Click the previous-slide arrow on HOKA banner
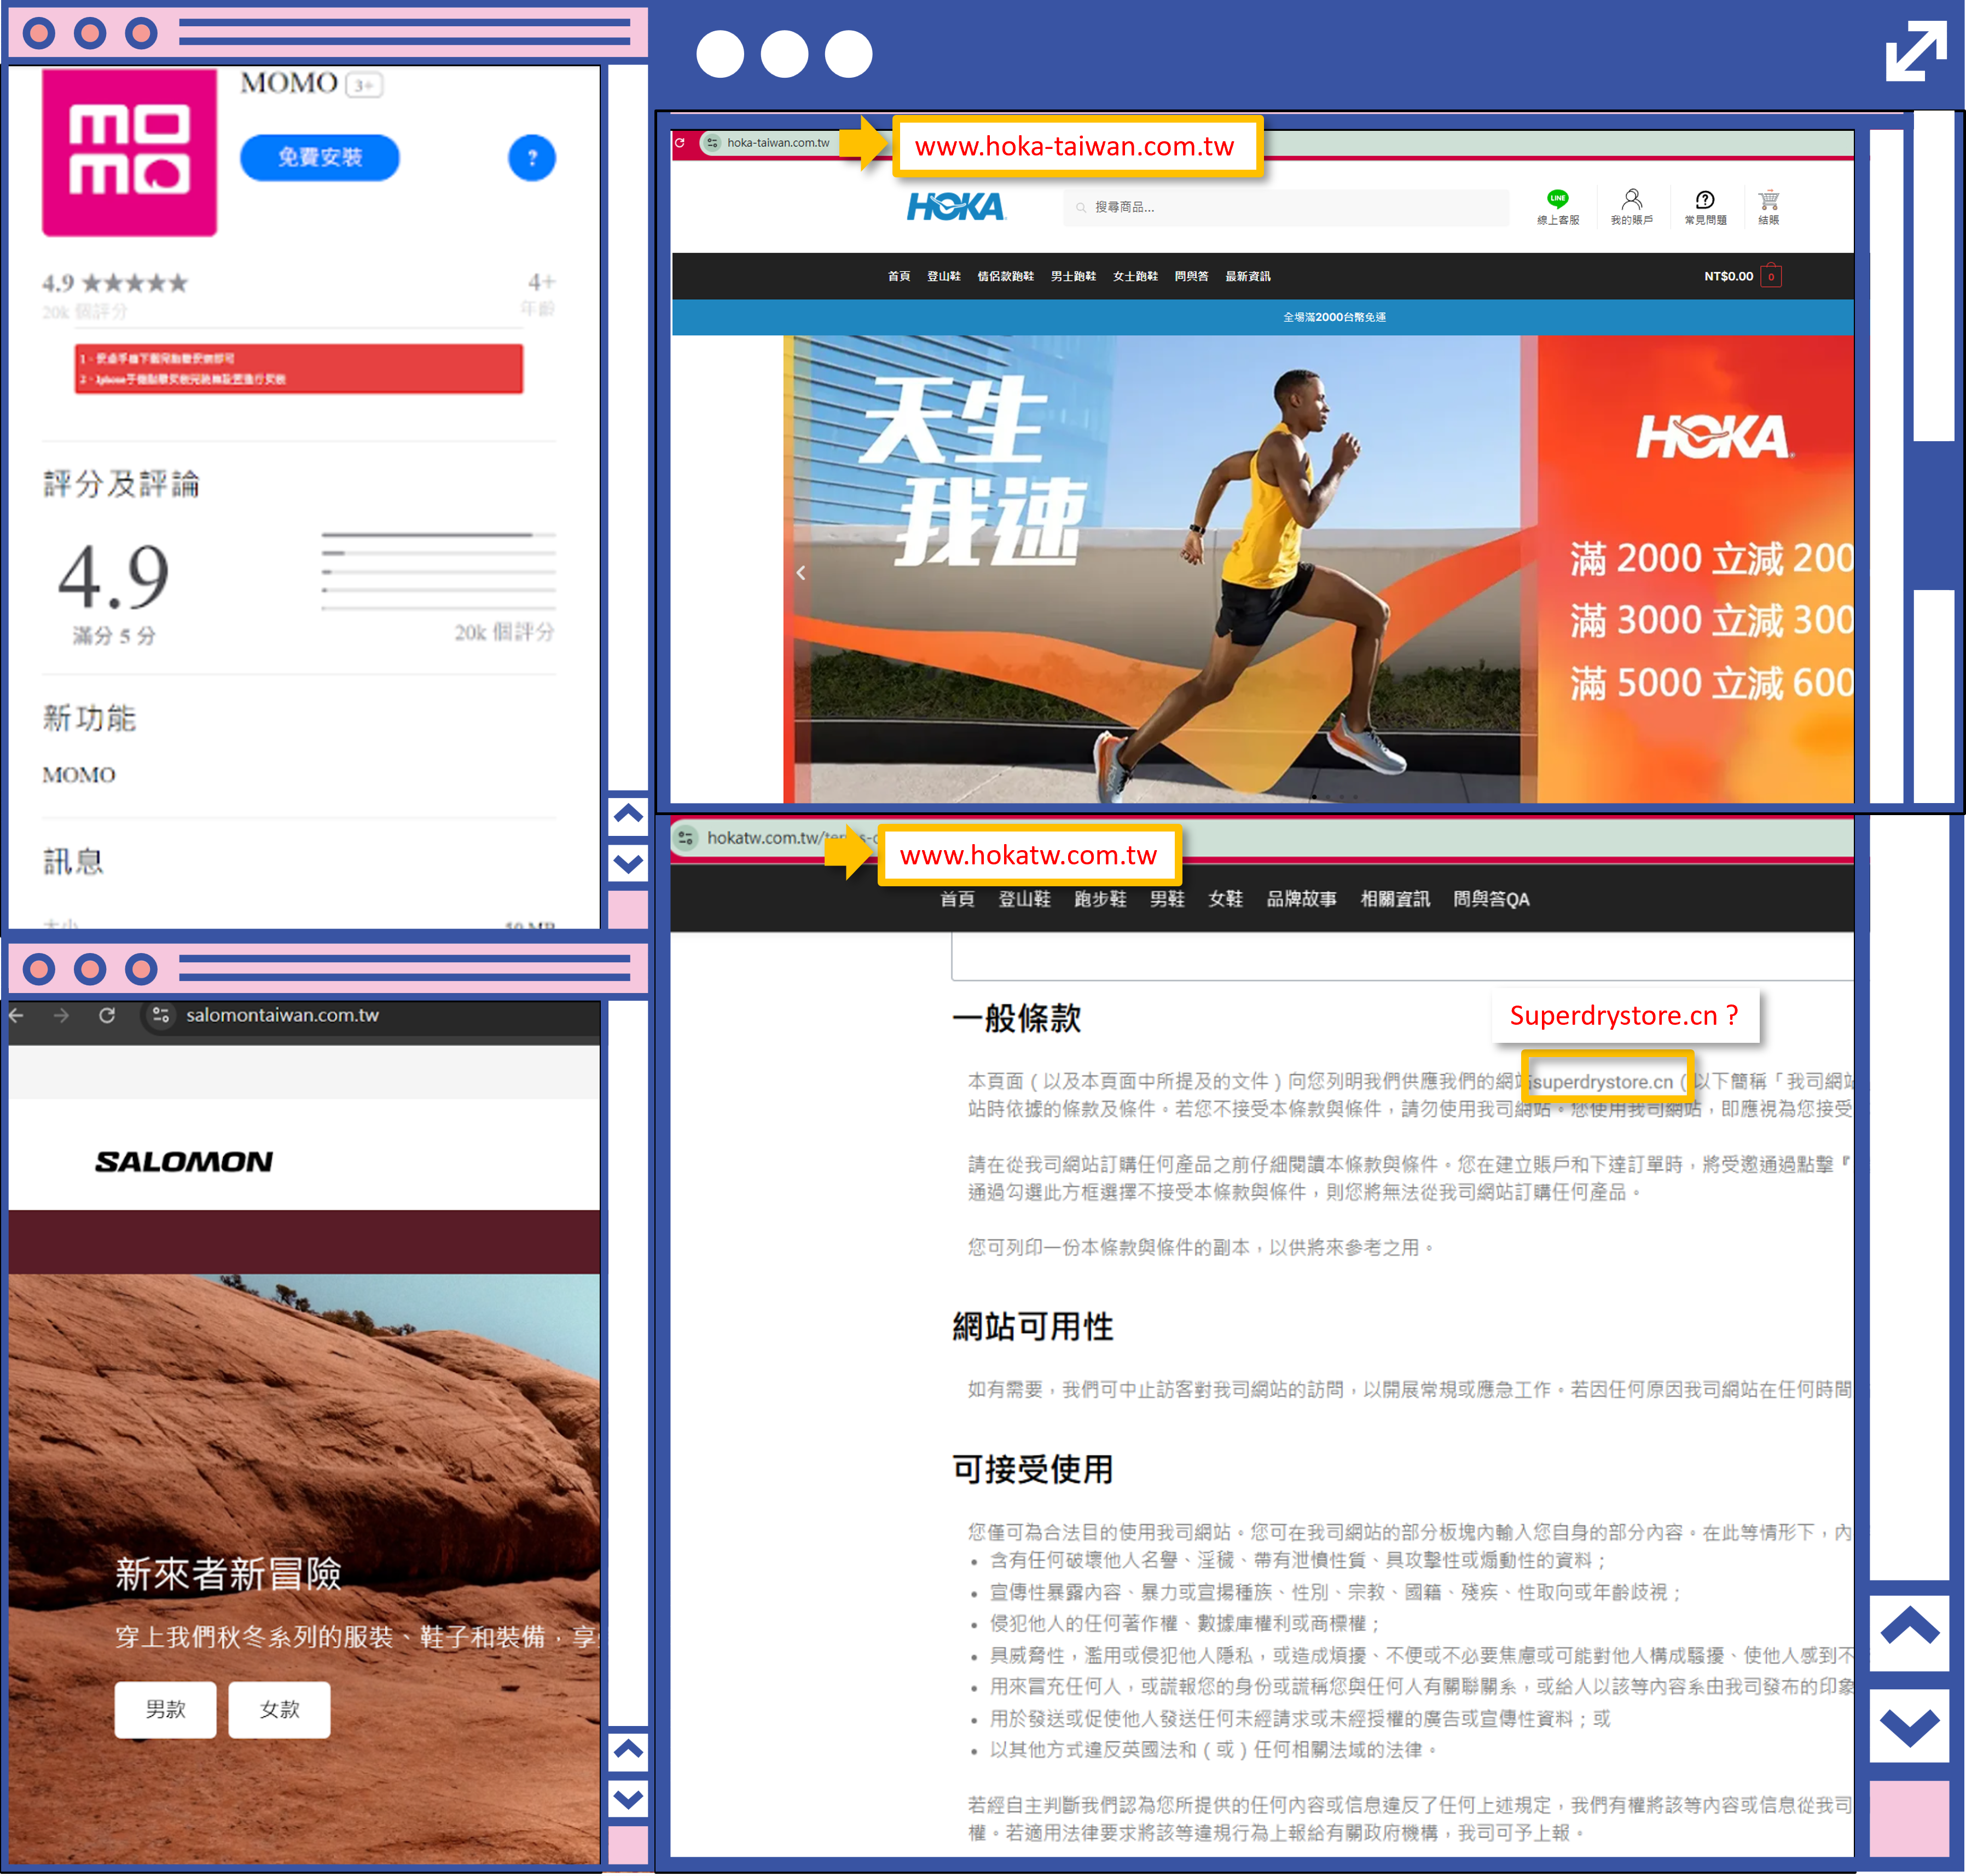The width and height of the screenshot is (1966, 1876). click(x=801, y=572)
